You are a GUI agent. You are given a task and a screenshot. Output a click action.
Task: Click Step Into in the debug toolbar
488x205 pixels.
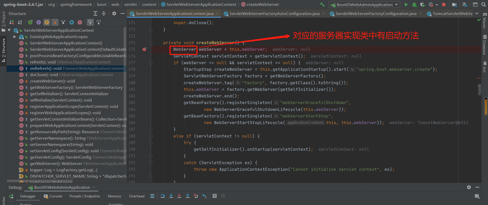click(171, 196)
